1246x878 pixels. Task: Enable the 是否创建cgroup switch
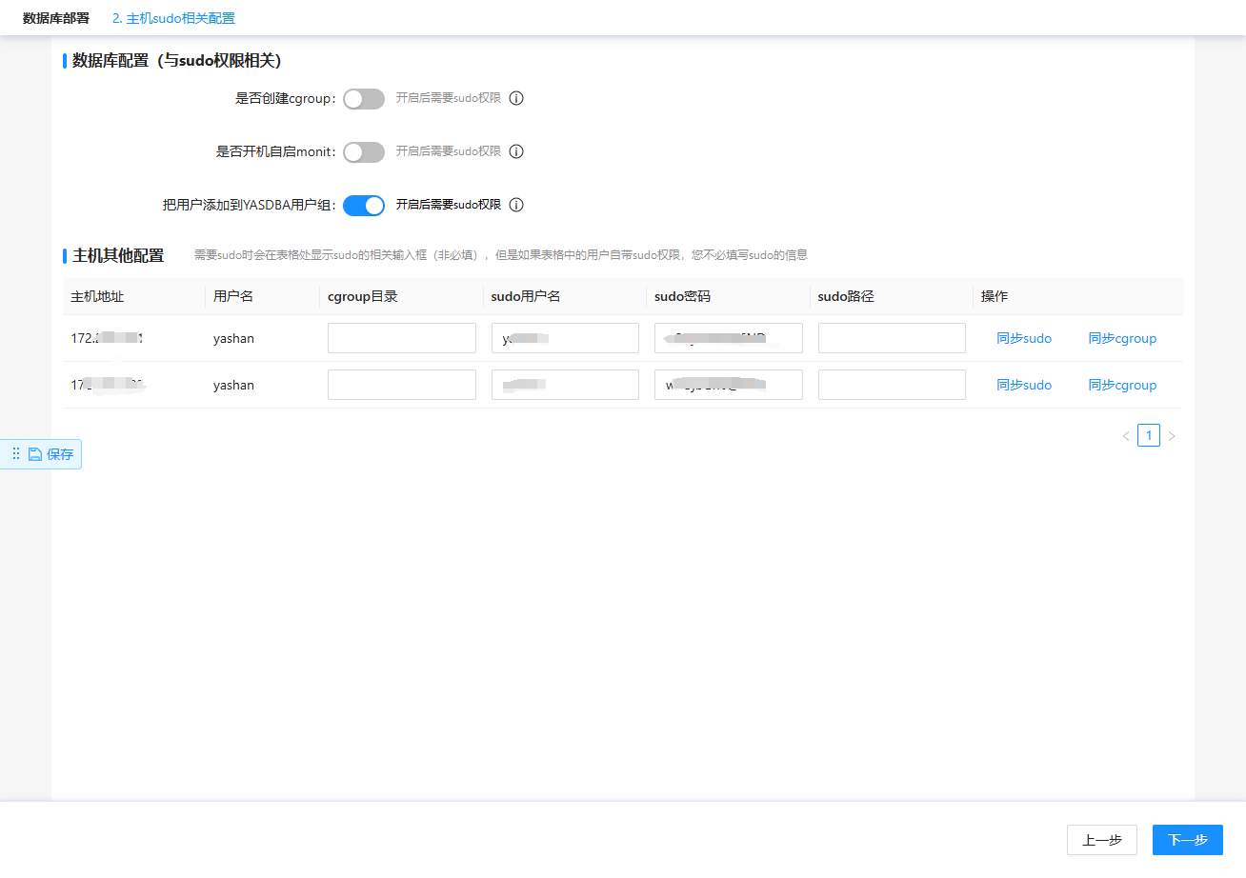click(x=364, y=98)
